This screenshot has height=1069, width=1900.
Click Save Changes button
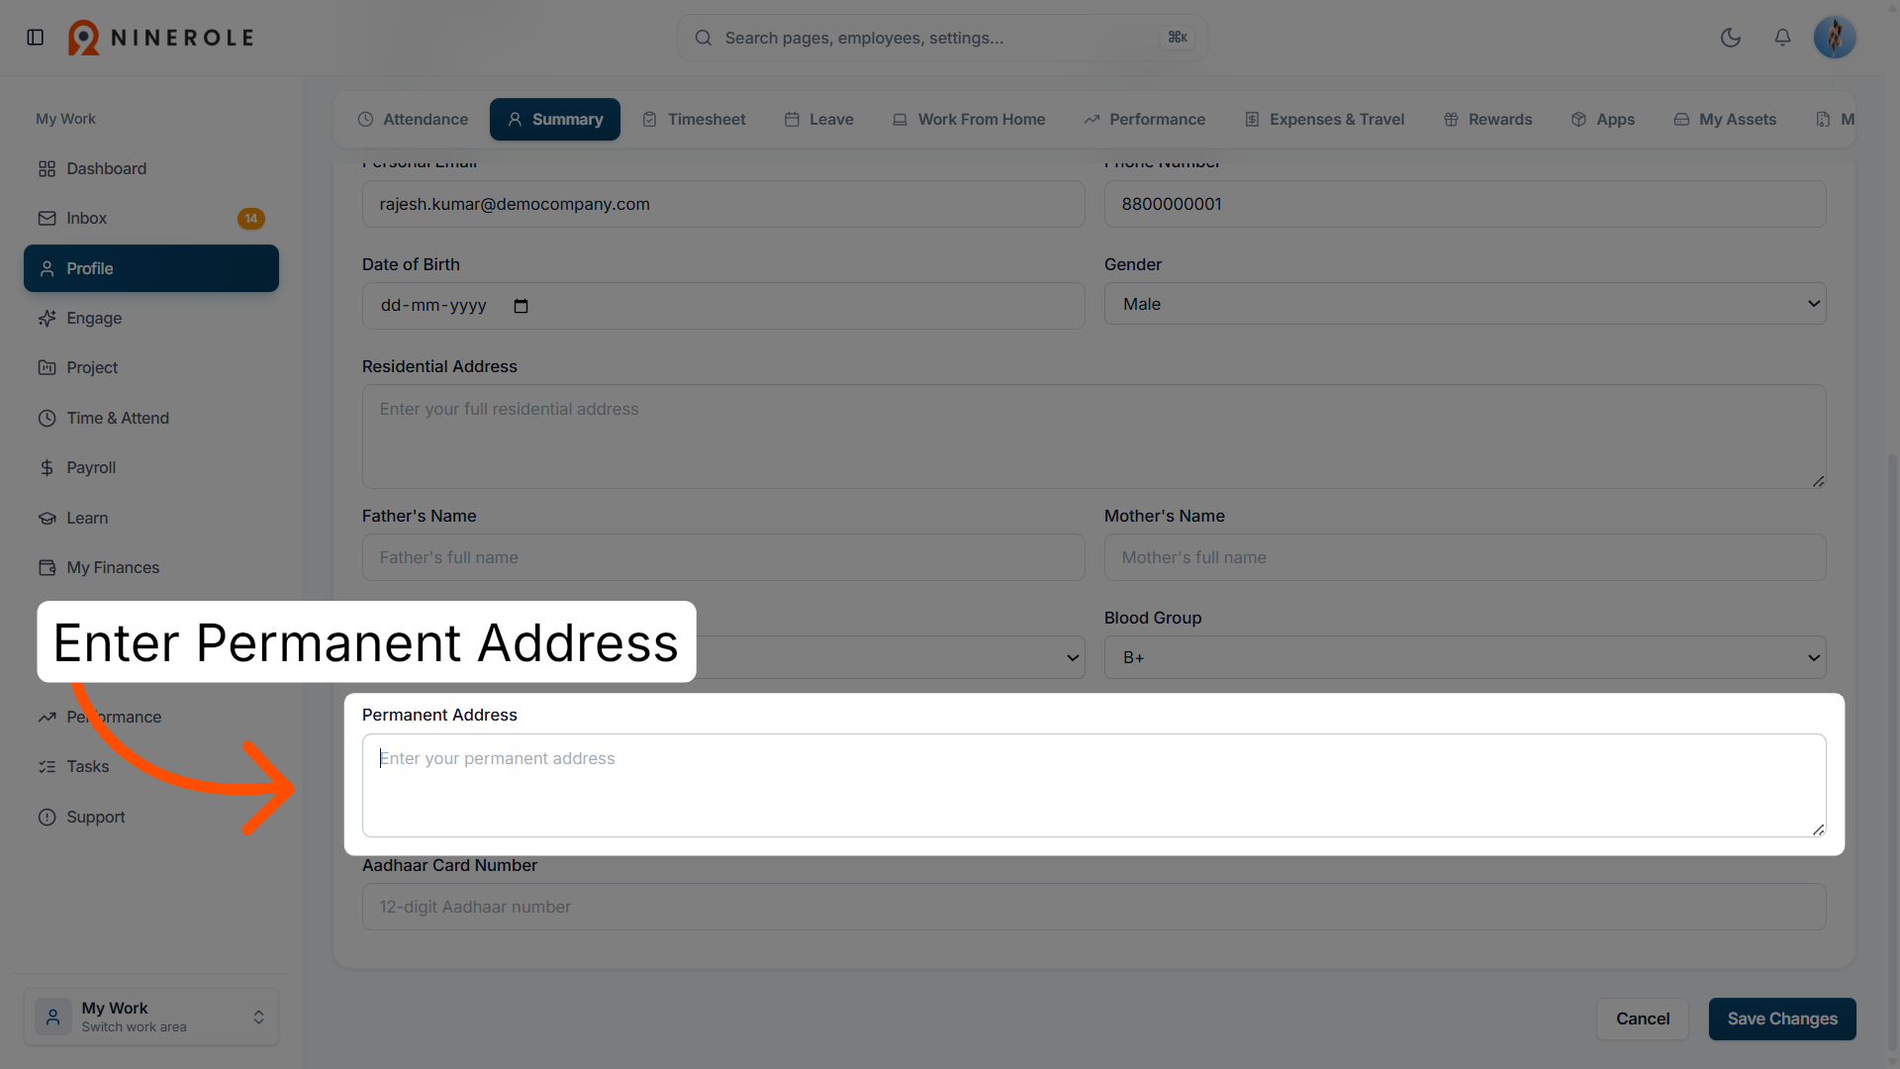pyautogui.click(x=1782, y=1019)
